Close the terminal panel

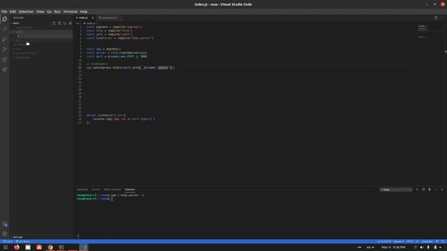(x=442, y=190)
